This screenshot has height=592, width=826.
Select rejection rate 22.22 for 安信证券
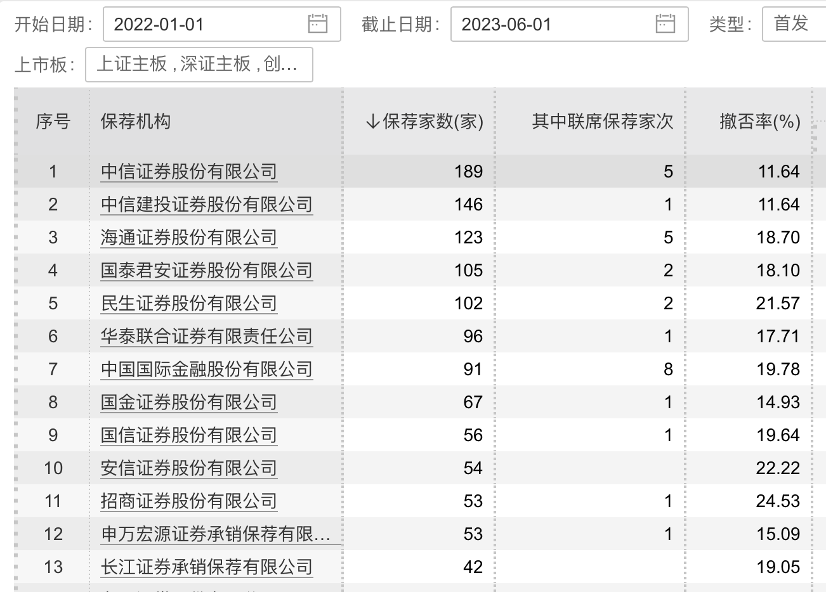pos(778,468)
